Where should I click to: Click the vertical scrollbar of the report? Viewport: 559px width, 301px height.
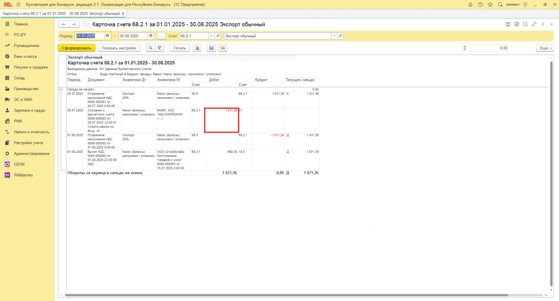click(x=551, y=175)
